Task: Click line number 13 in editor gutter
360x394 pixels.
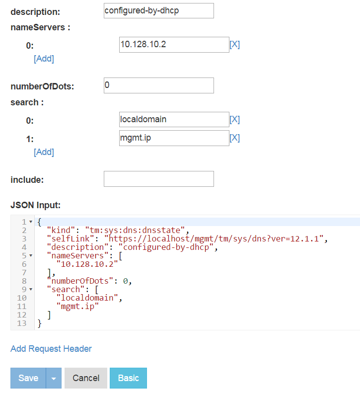Action: point(22,323)
